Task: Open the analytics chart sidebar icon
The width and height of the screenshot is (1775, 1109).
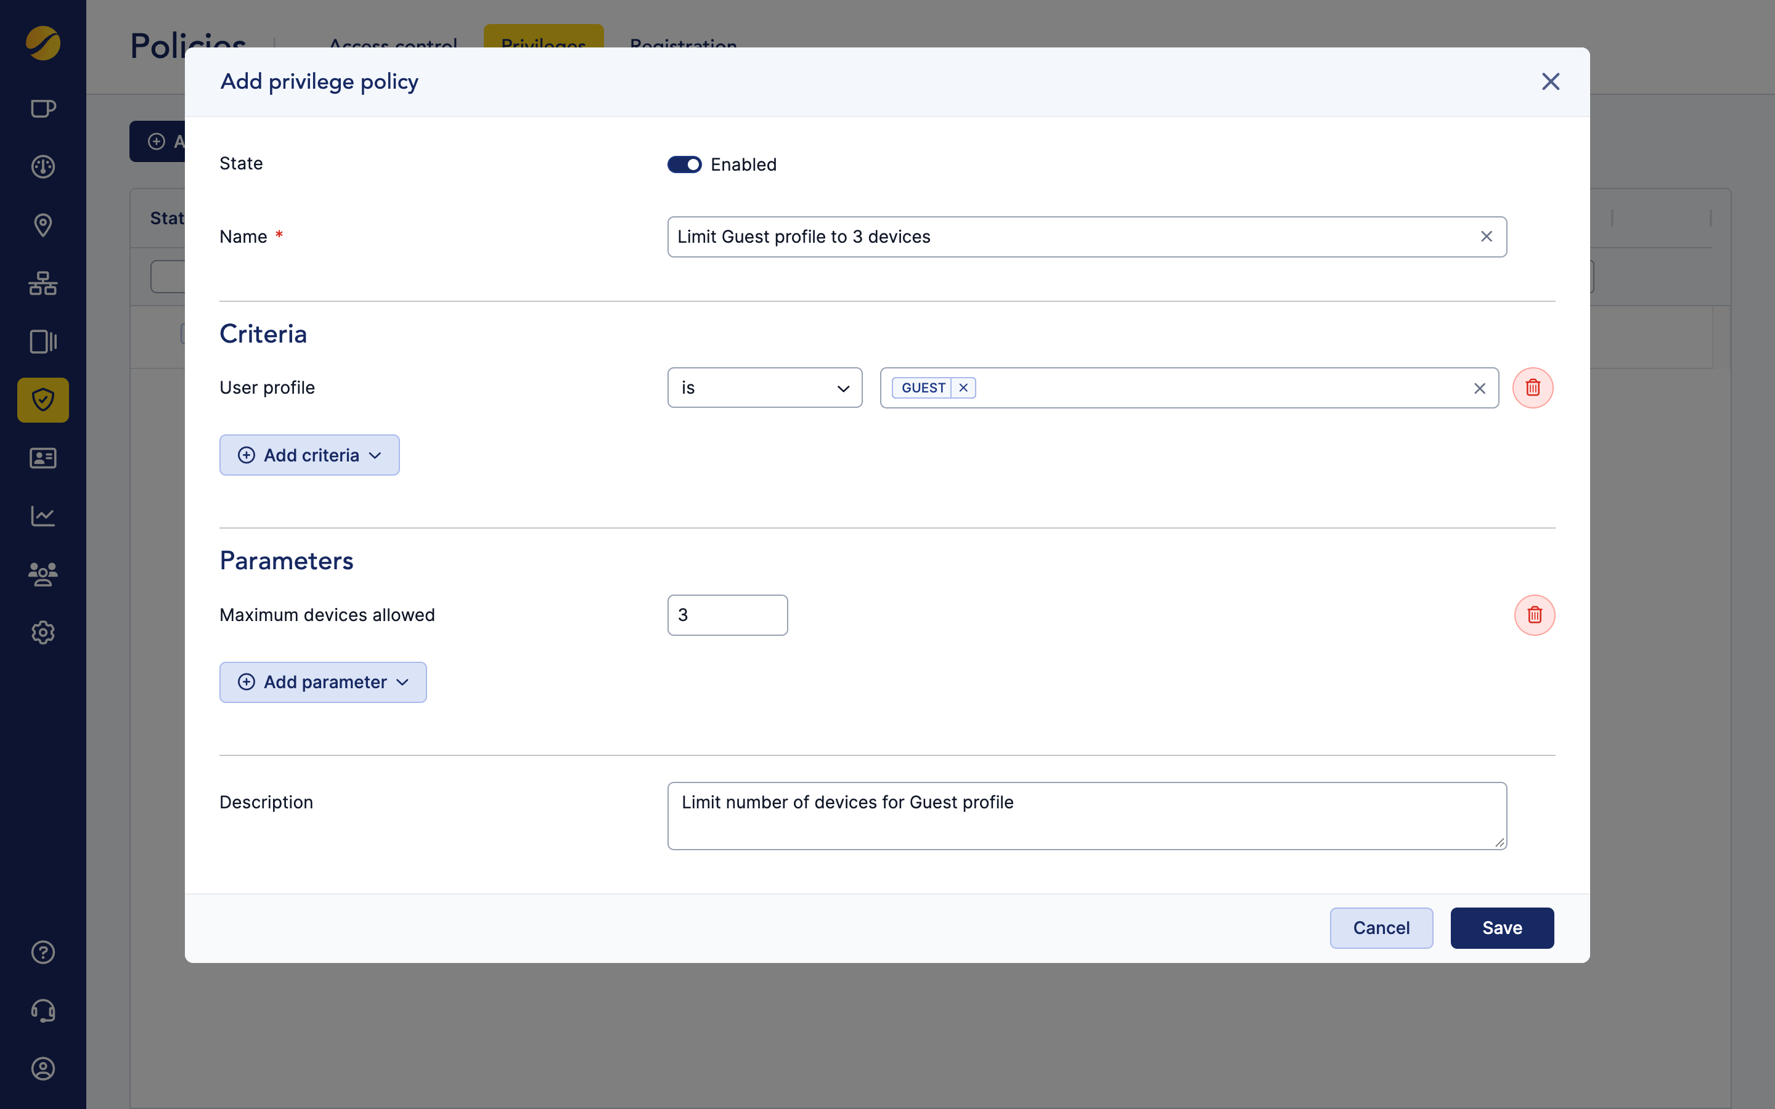Action: pos(43,516)
